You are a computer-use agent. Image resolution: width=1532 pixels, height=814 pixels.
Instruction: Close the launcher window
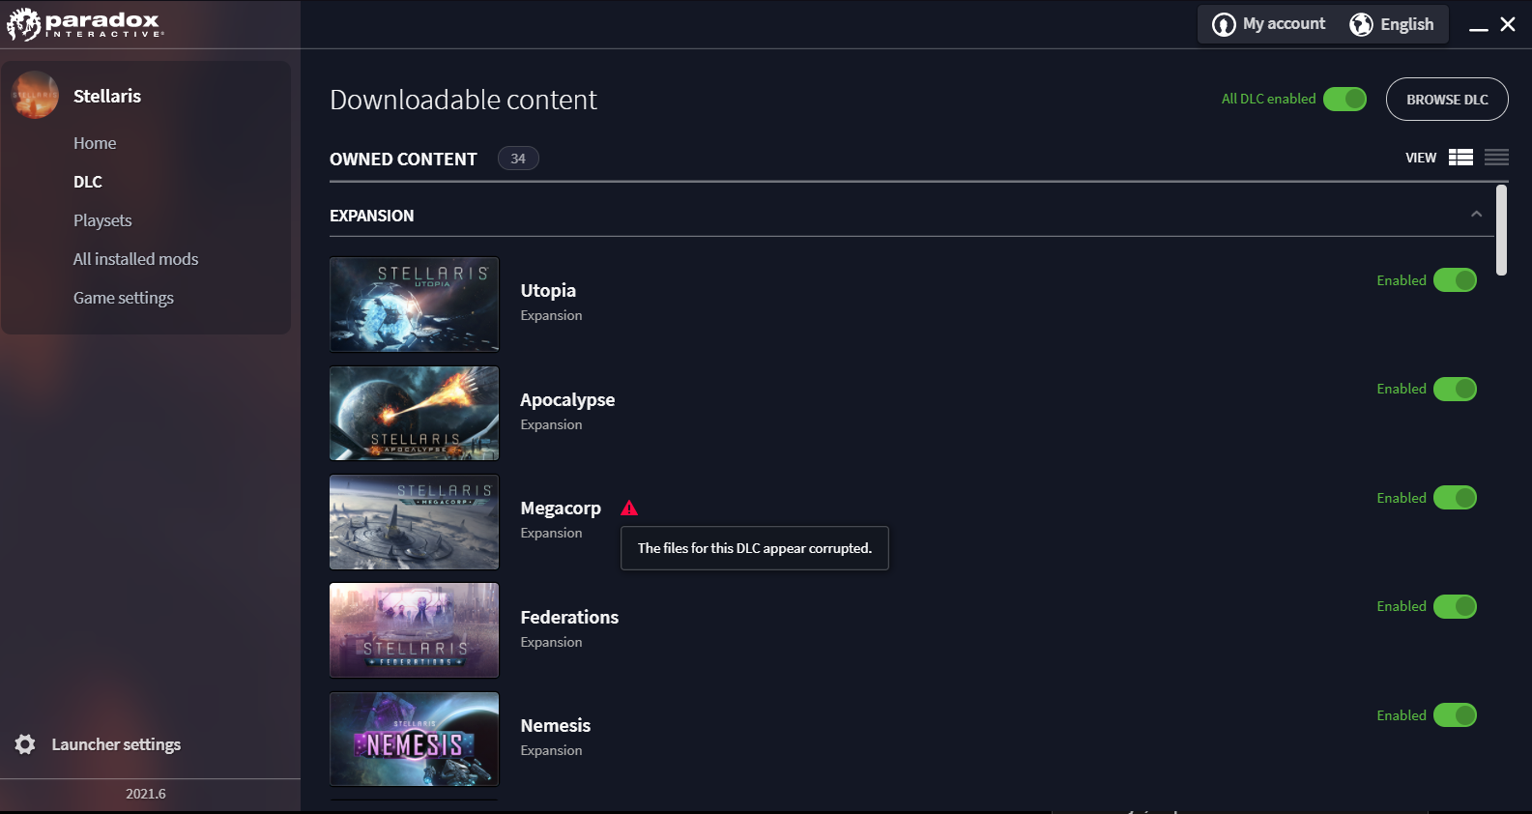click(1508, 24)
